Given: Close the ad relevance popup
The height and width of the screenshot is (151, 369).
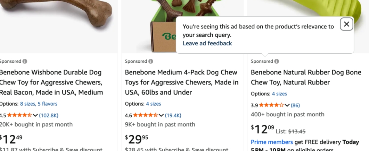Looking at the screenshot, I should point(346,24).
